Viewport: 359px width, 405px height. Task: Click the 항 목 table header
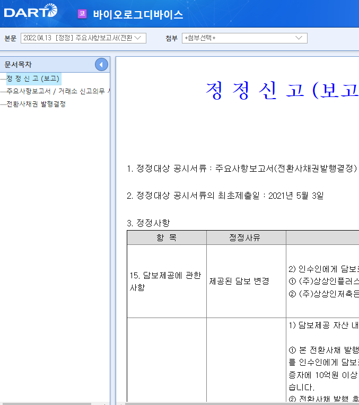[x=167, y=237]
